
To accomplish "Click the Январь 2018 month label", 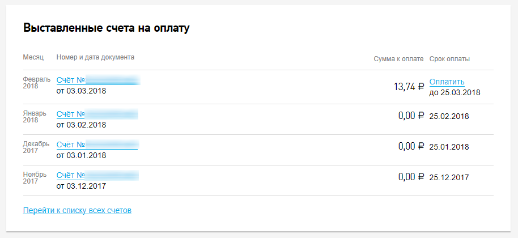I will click(x=35, y=117).
